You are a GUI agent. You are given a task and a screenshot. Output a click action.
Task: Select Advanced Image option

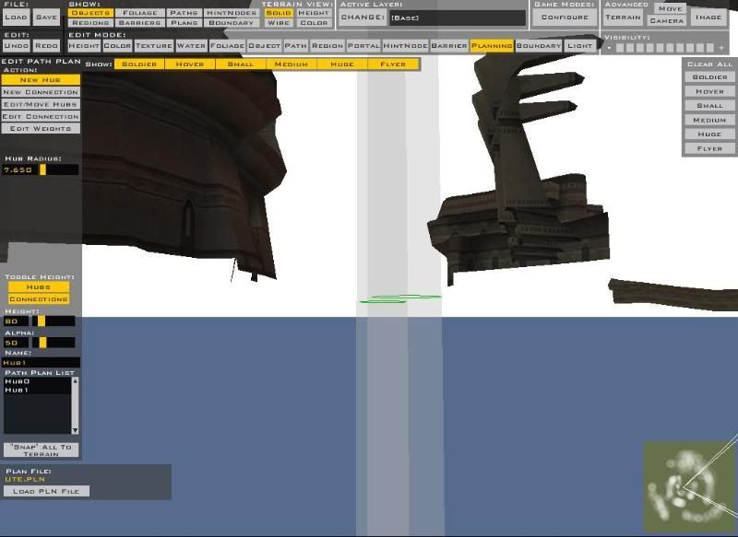[x=708, y=18]
